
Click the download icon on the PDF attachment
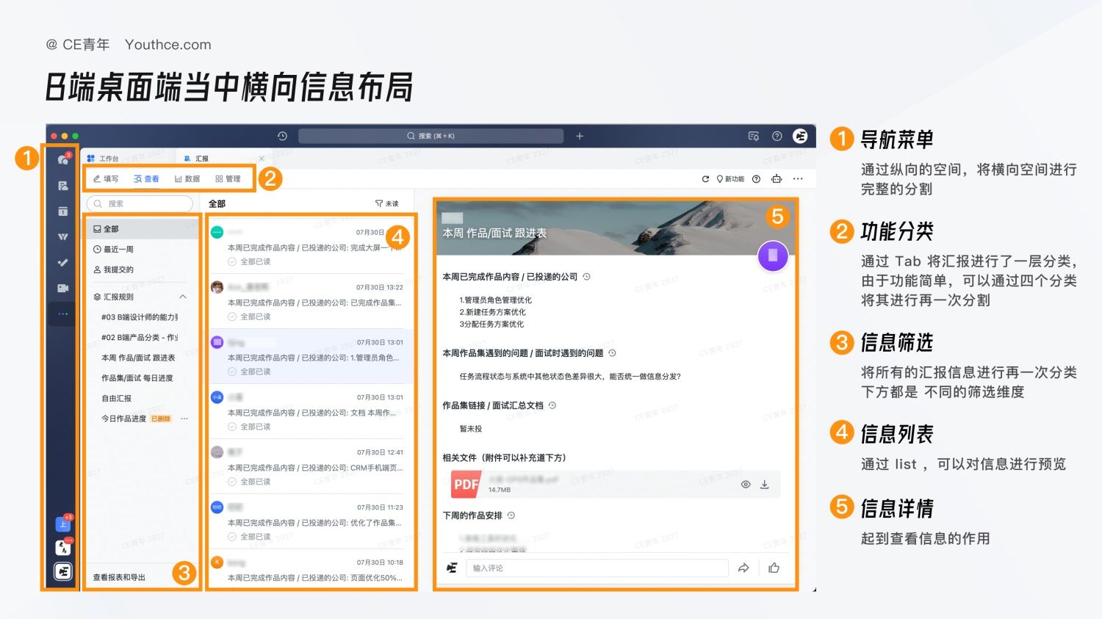(764, 485)
